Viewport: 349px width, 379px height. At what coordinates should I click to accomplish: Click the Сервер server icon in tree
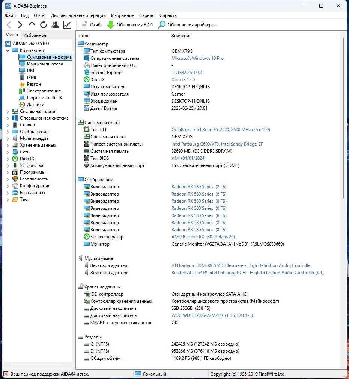[15, 125]
